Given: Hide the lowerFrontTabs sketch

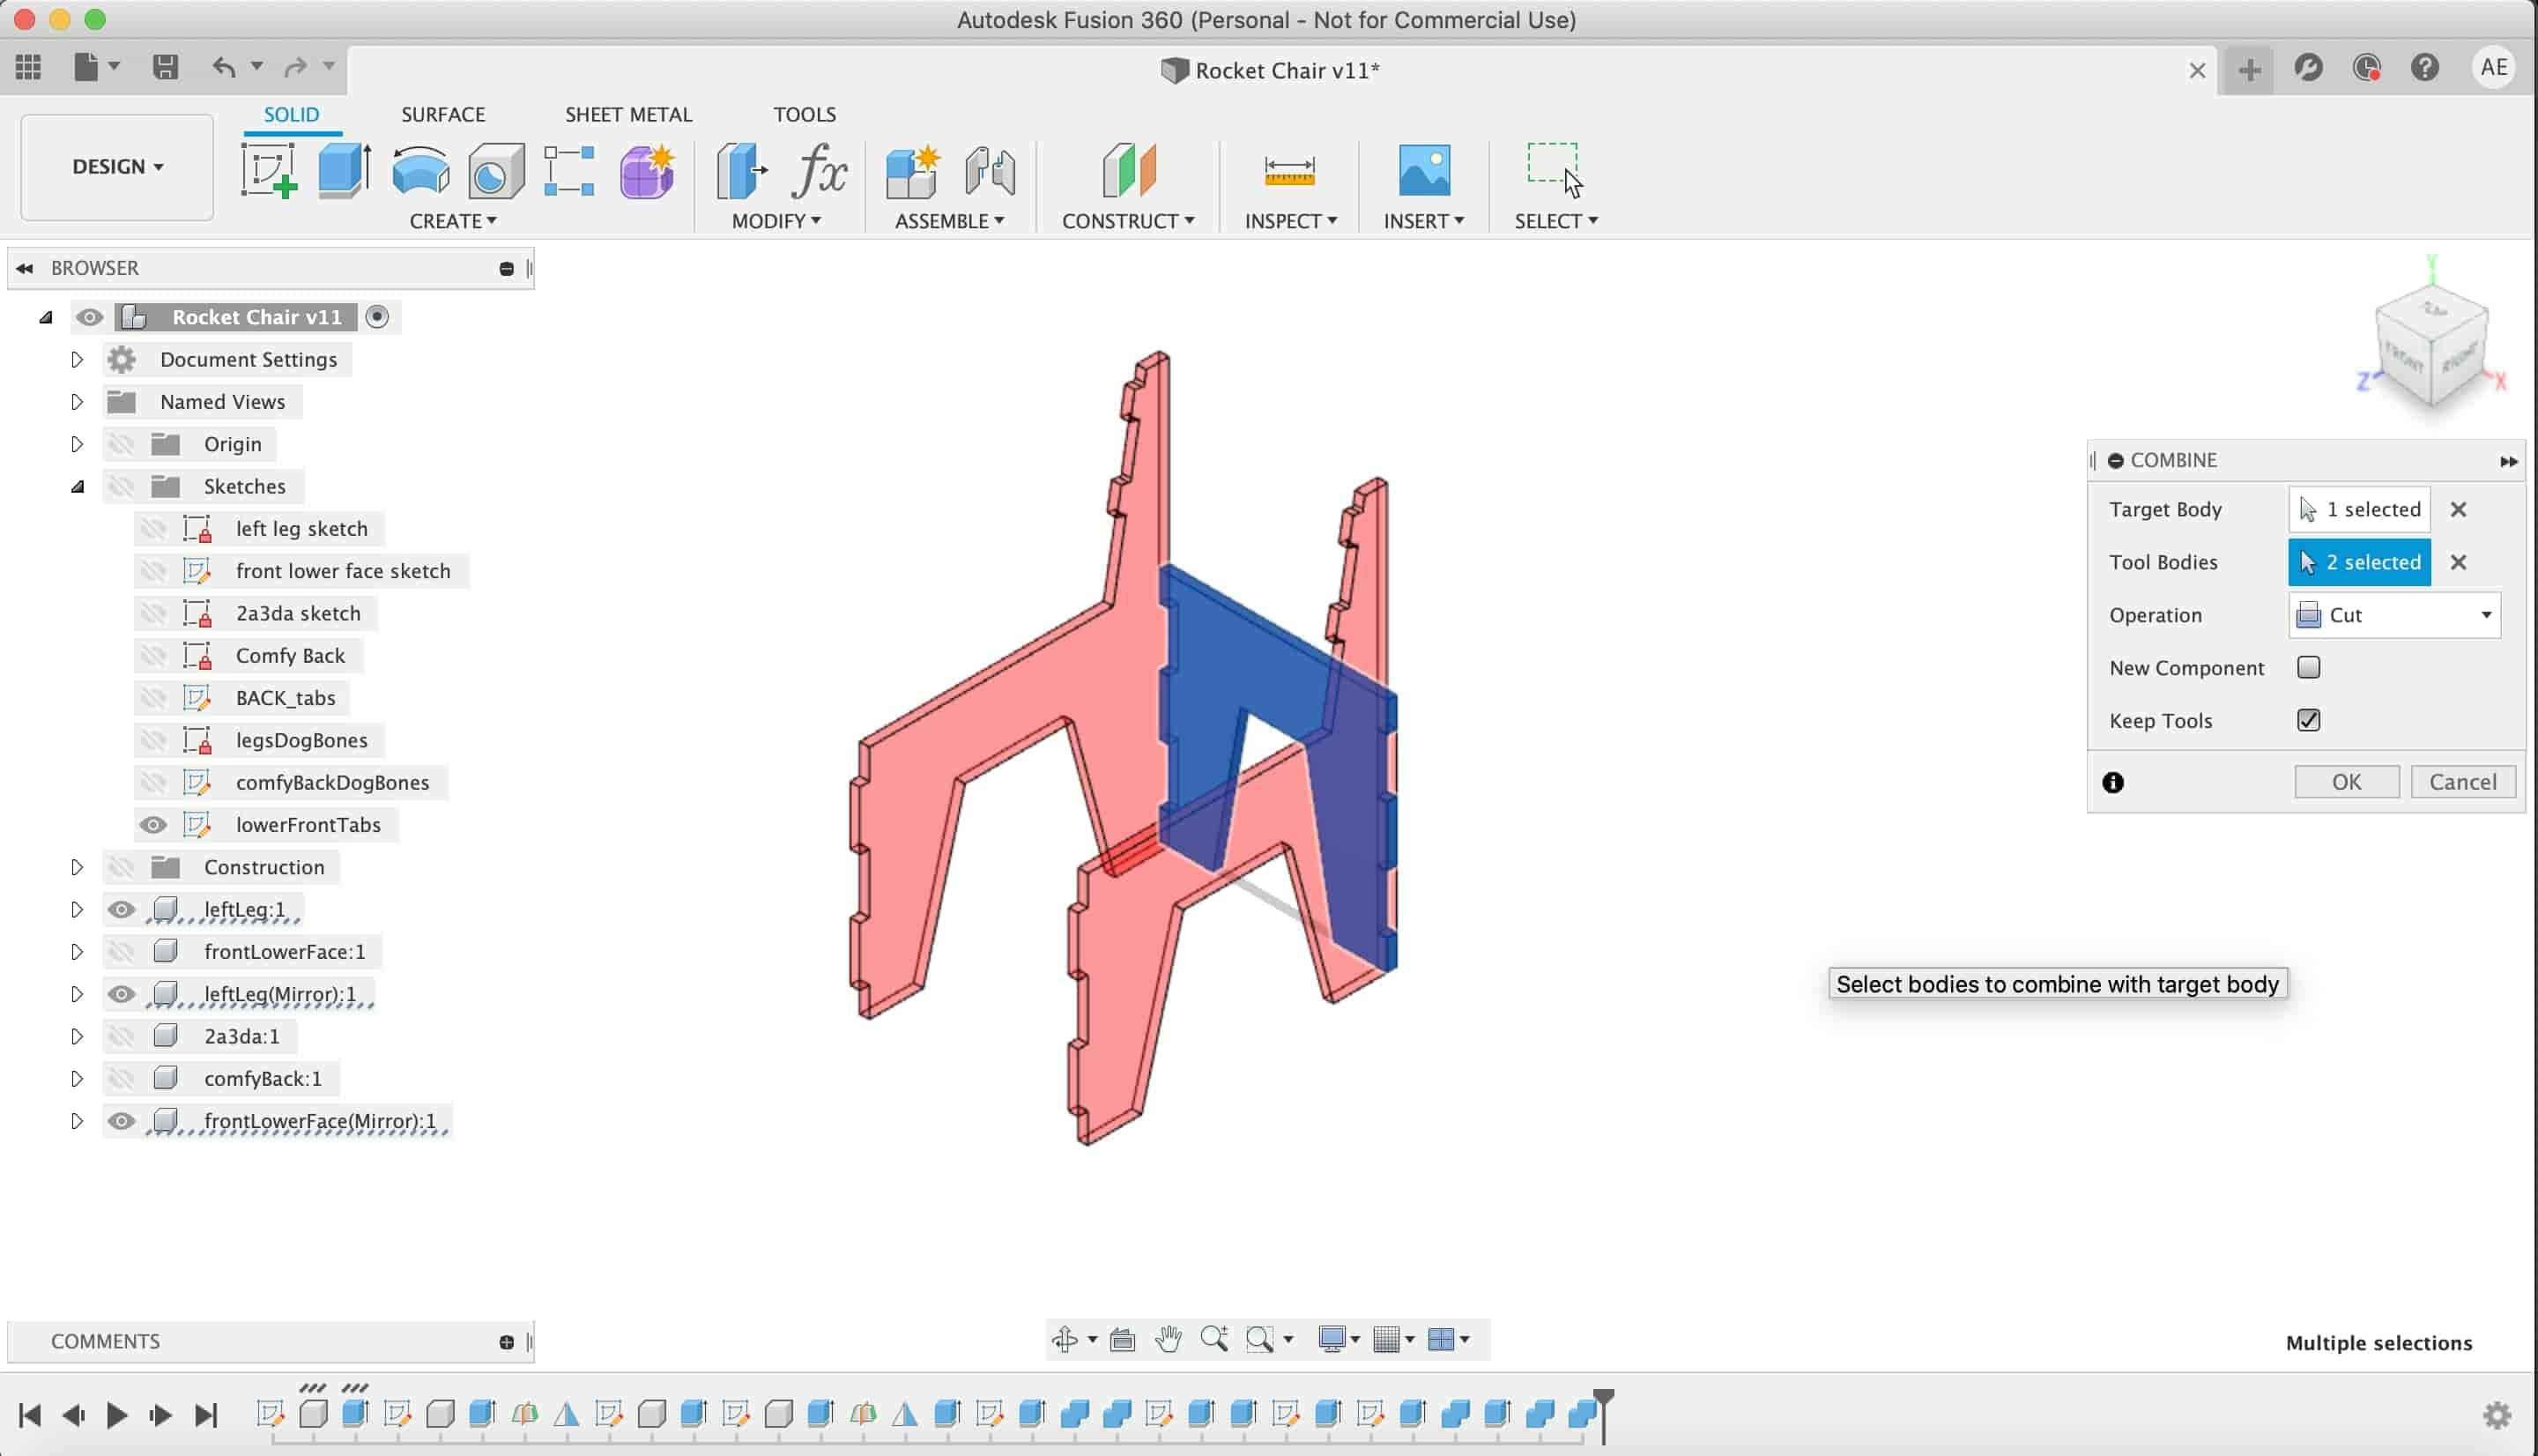Looking at the screenshot, I should (x=153, y=825).
